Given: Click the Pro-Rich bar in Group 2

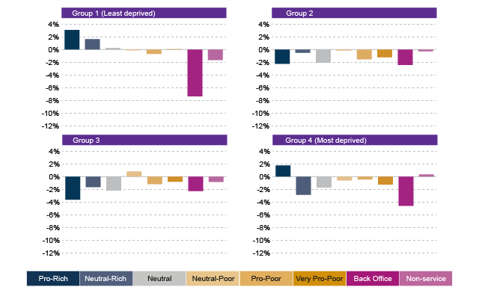Looking at the screenshot, I should tap(282, 57).
